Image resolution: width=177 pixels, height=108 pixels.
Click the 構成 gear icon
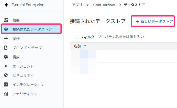point(6,57)
